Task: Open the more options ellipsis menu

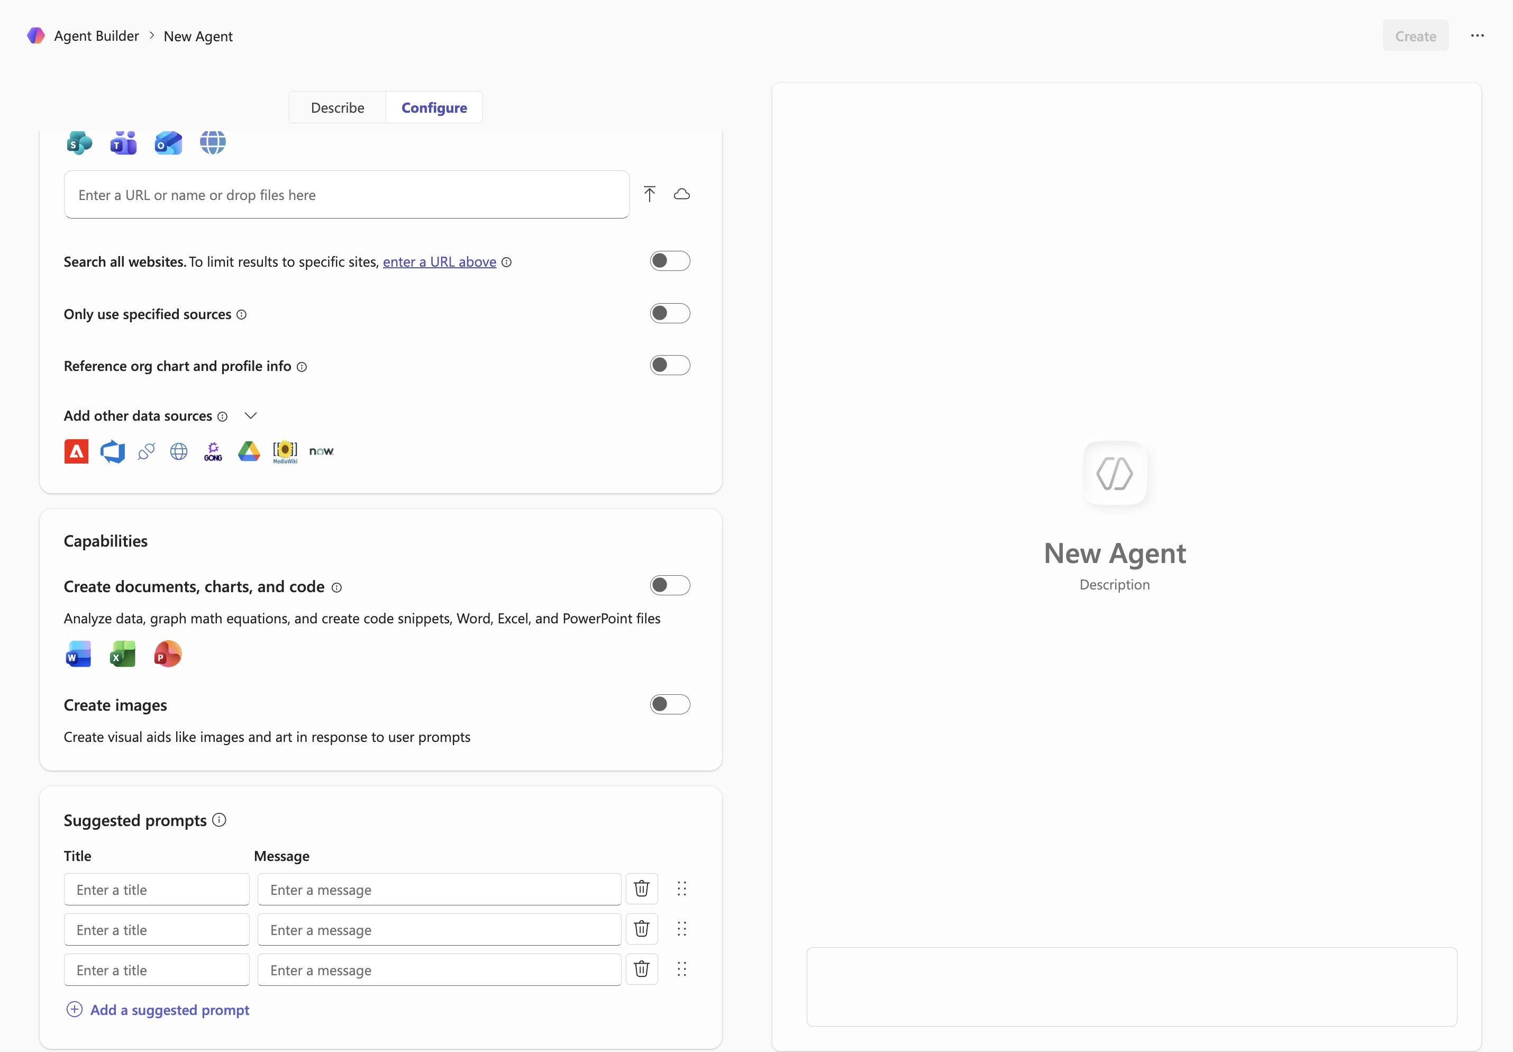Action: [1476, 35]
